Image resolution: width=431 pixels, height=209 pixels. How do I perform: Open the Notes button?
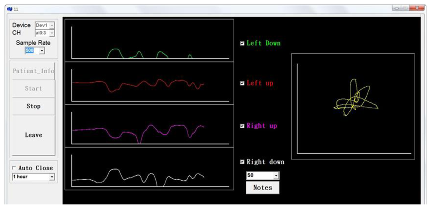pyautogui.click(x=262, y=188)
